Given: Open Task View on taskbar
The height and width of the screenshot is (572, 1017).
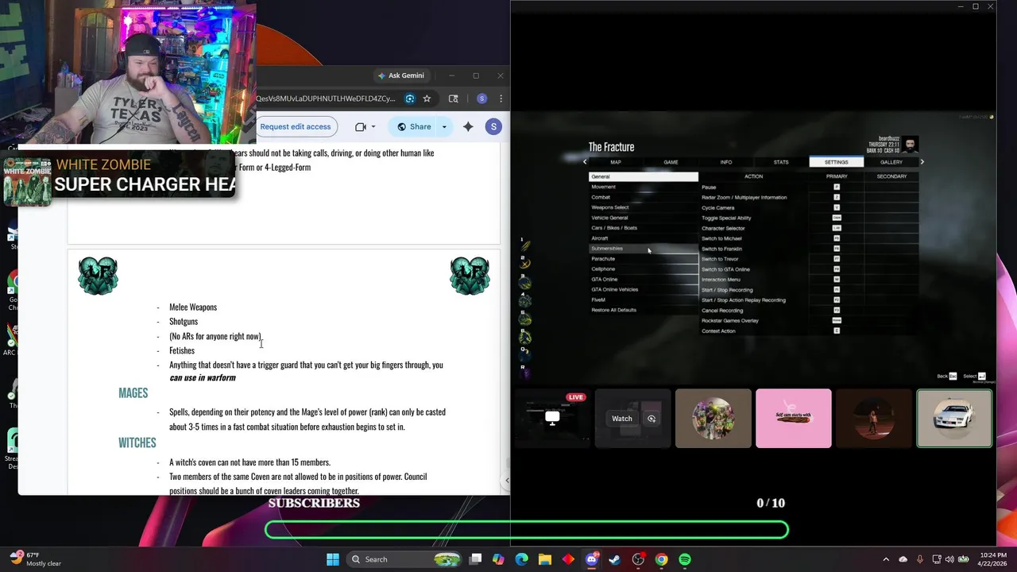Looking at the screenshot, I should click(475, 559).
